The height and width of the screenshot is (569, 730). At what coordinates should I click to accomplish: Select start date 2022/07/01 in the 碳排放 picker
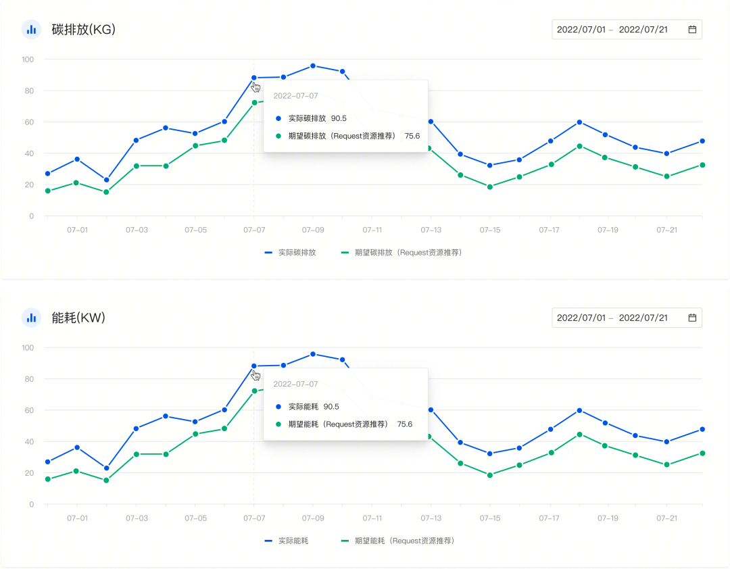(x=581, y=30)
